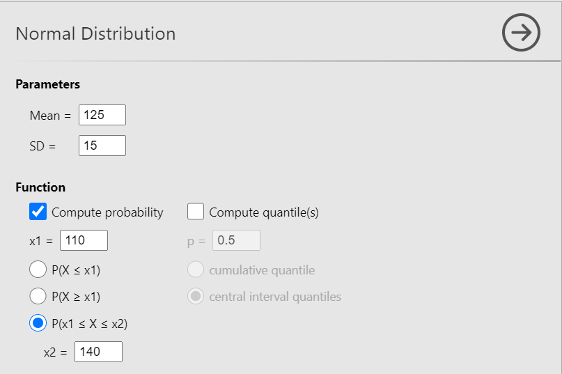This screenshot has height=374, width=562.
Task: Click the Function section heading
Action: (x=40, y=187)
